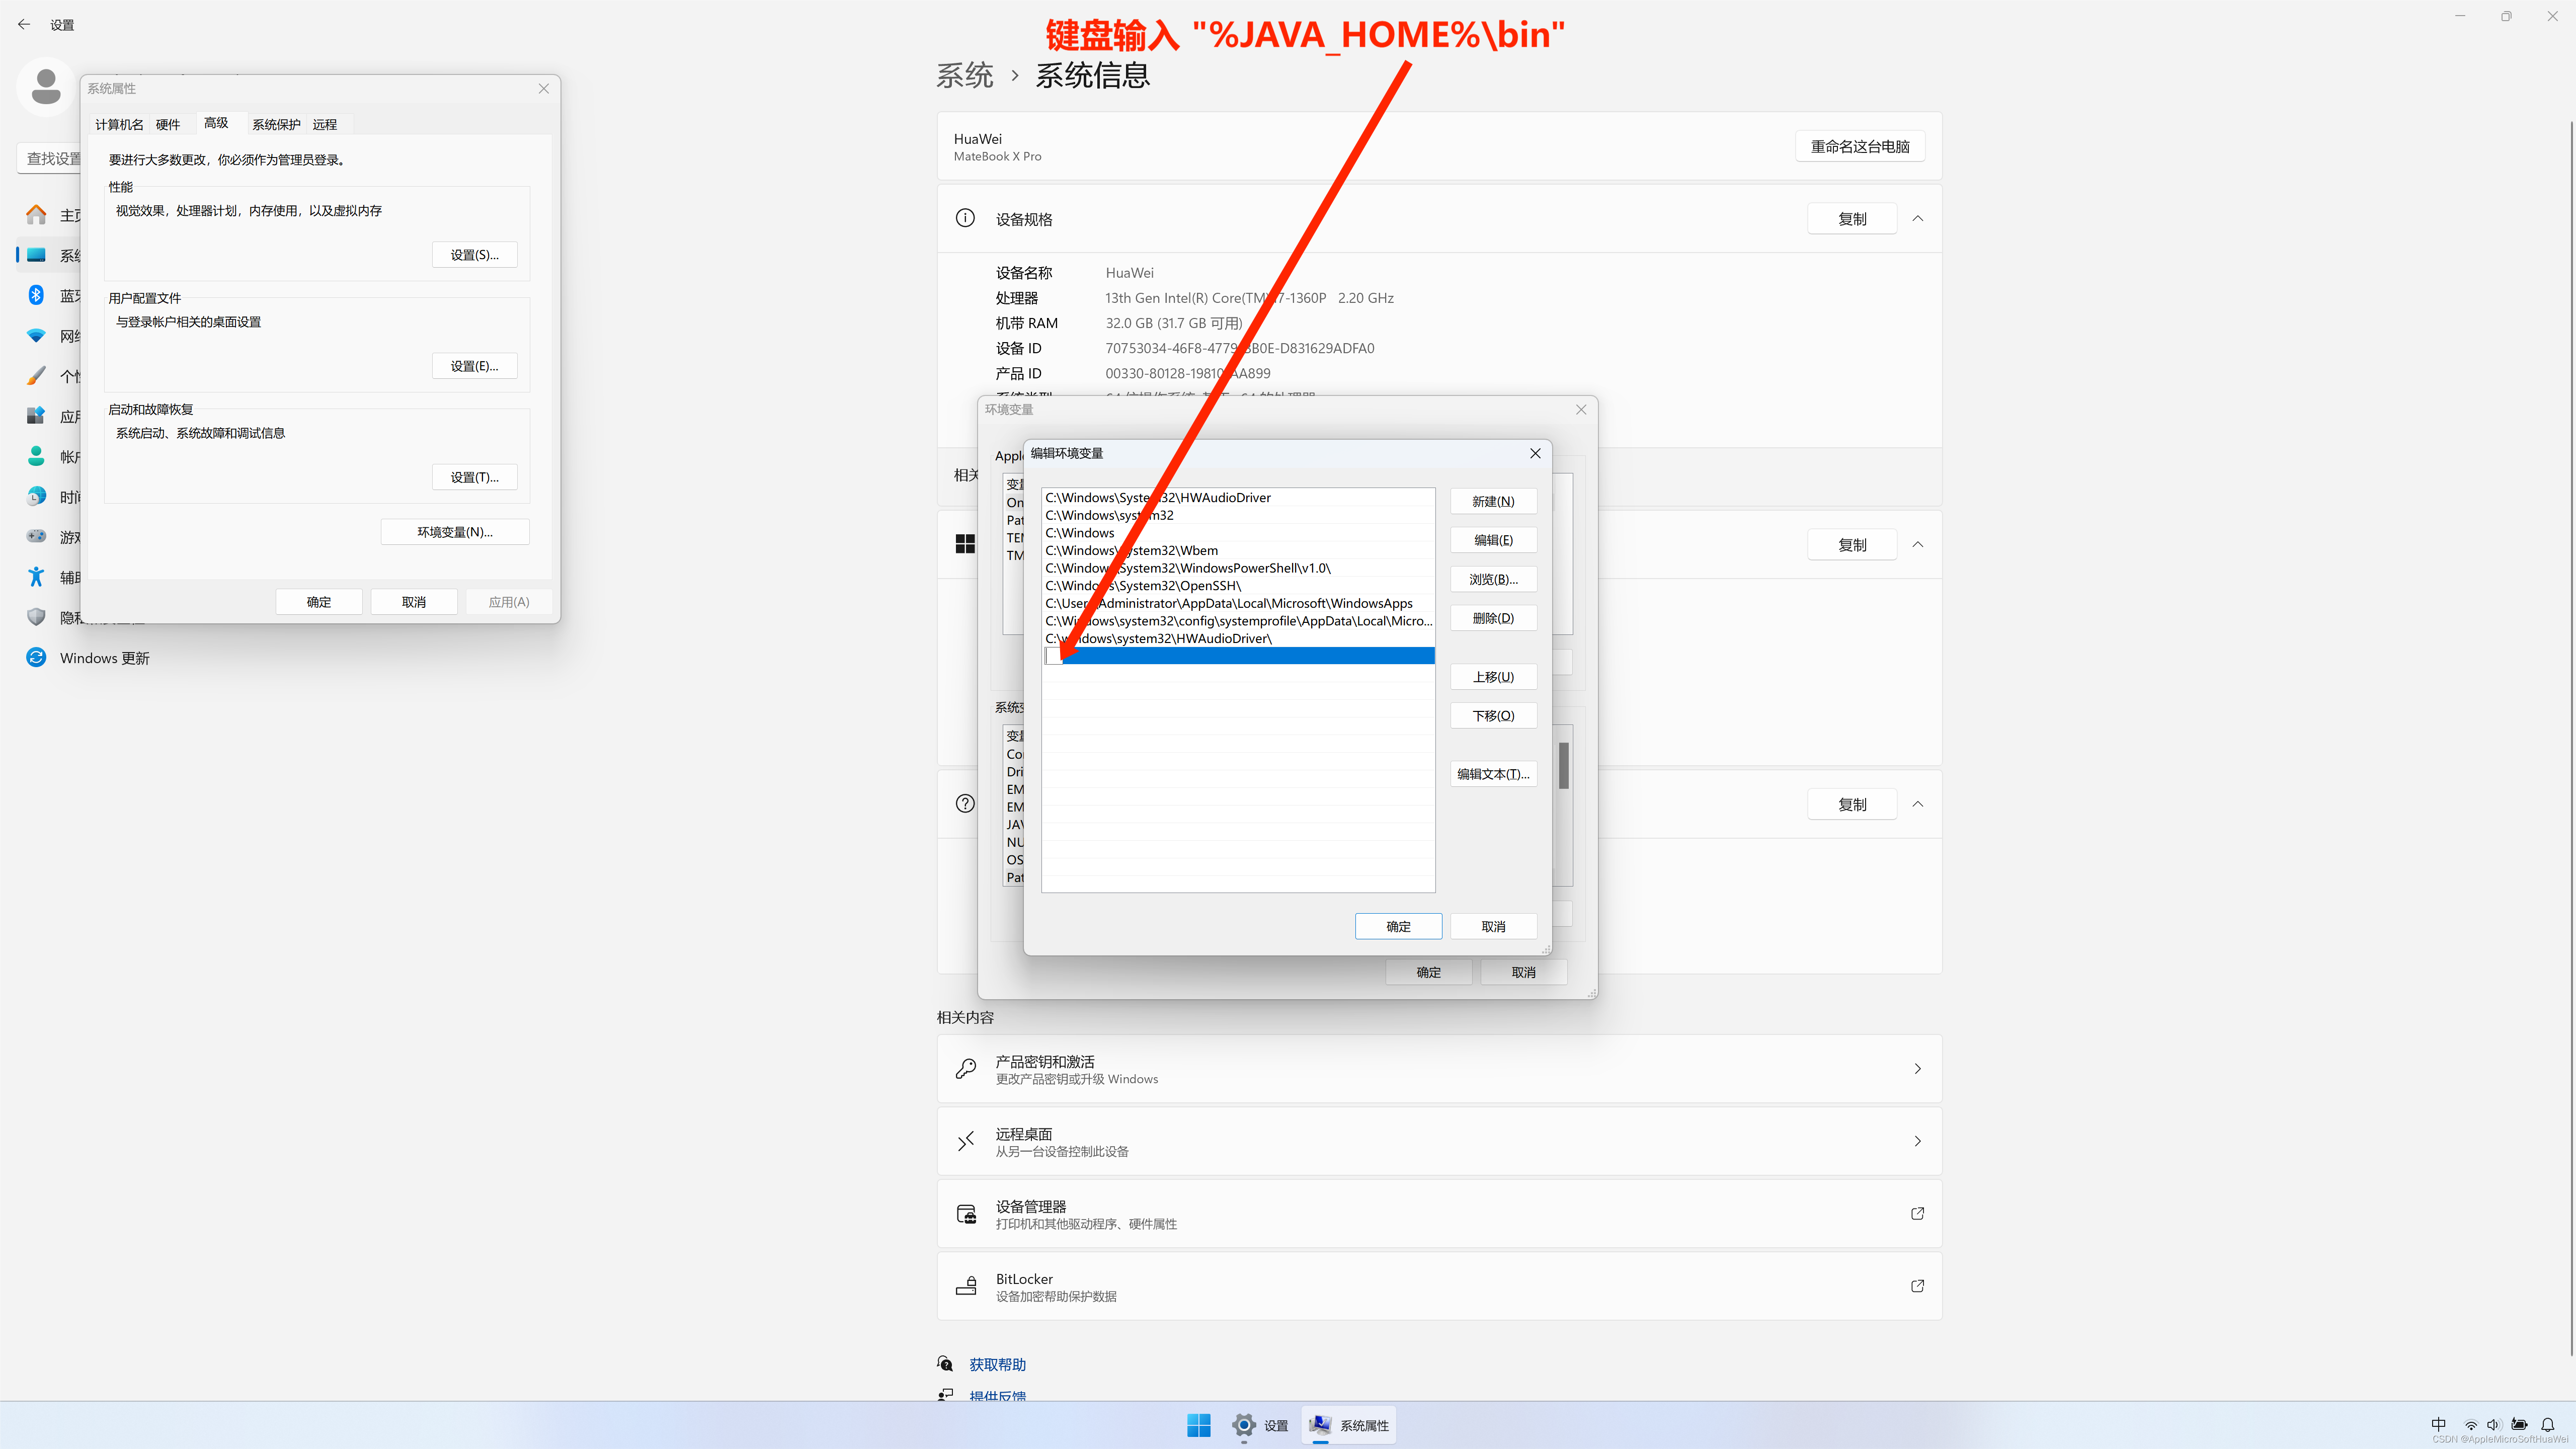The height and width of the screenshot is (1449, 2576).
Task: Select C:\Windows\System32\OpenSSH\ path entry
Action: click(1143, 586)
